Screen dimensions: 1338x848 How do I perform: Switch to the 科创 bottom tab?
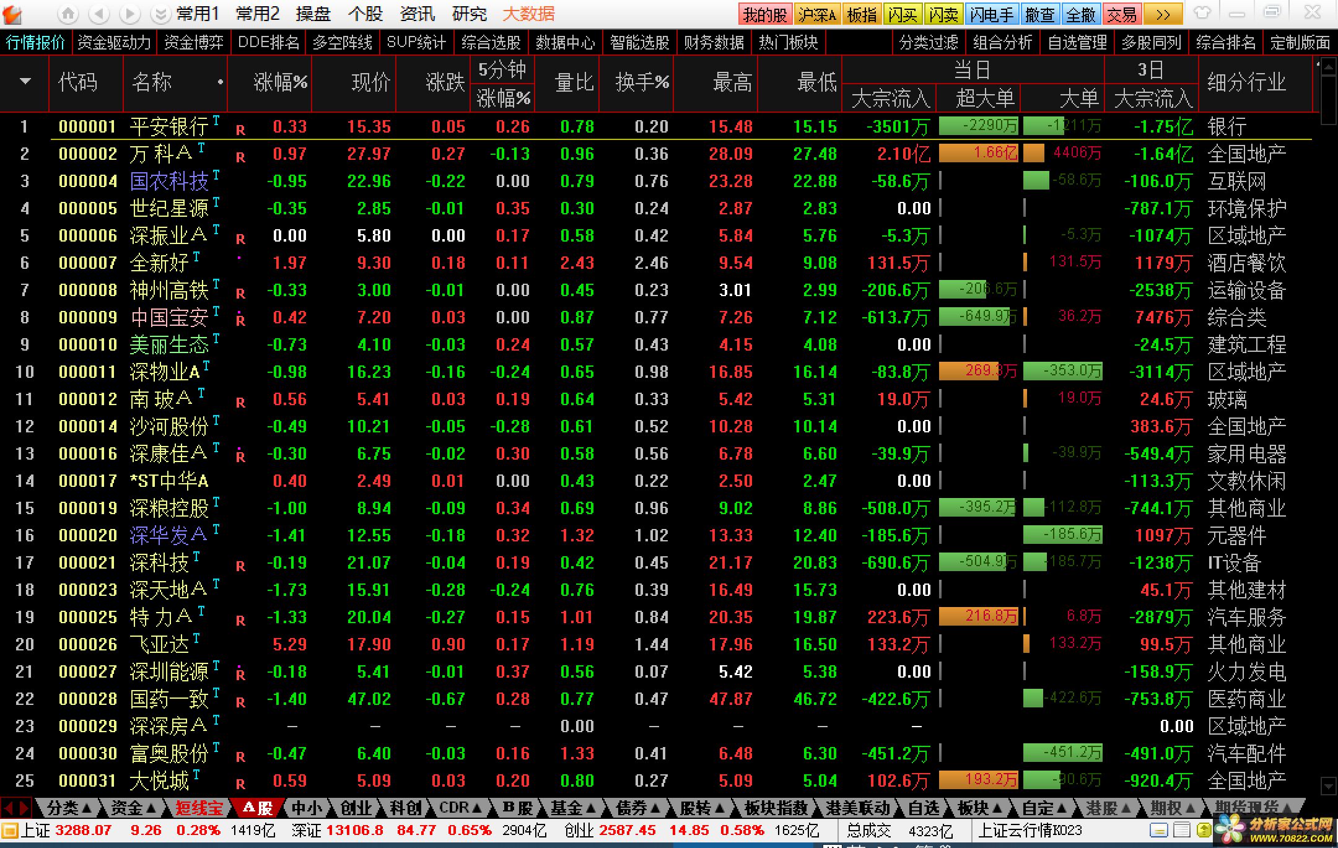pyautogui.click(x=405, y=808)
